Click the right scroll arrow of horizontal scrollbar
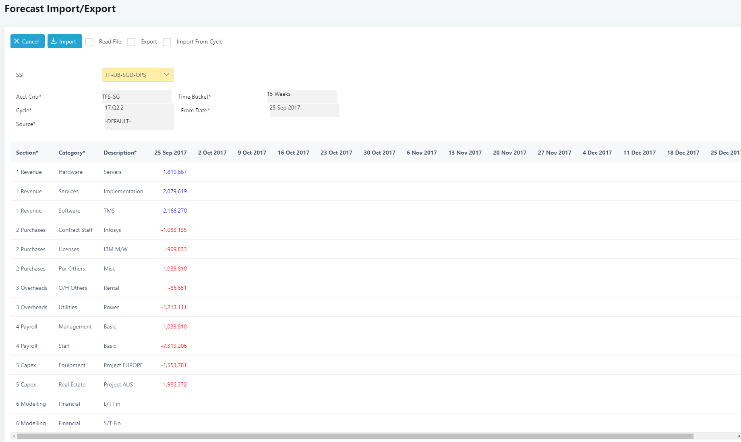 coord(739,436)
